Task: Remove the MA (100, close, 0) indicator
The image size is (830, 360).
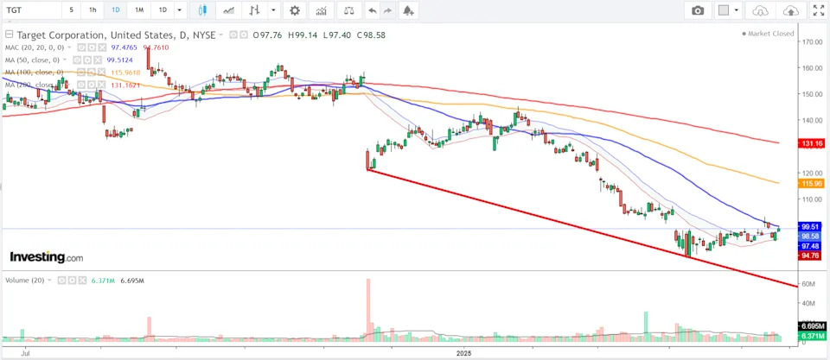Action: click(102, 73)
